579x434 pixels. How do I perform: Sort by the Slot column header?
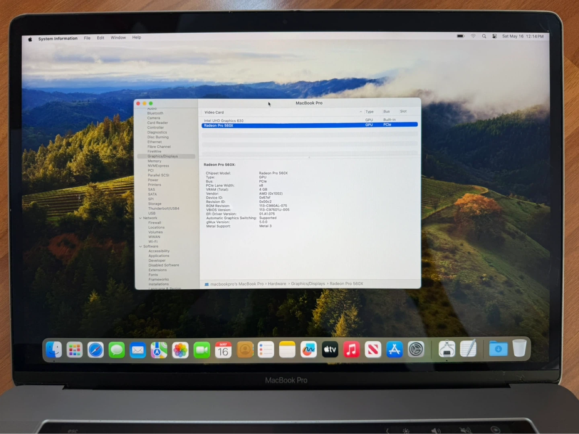pyautogui.click(x=403, y=111)
